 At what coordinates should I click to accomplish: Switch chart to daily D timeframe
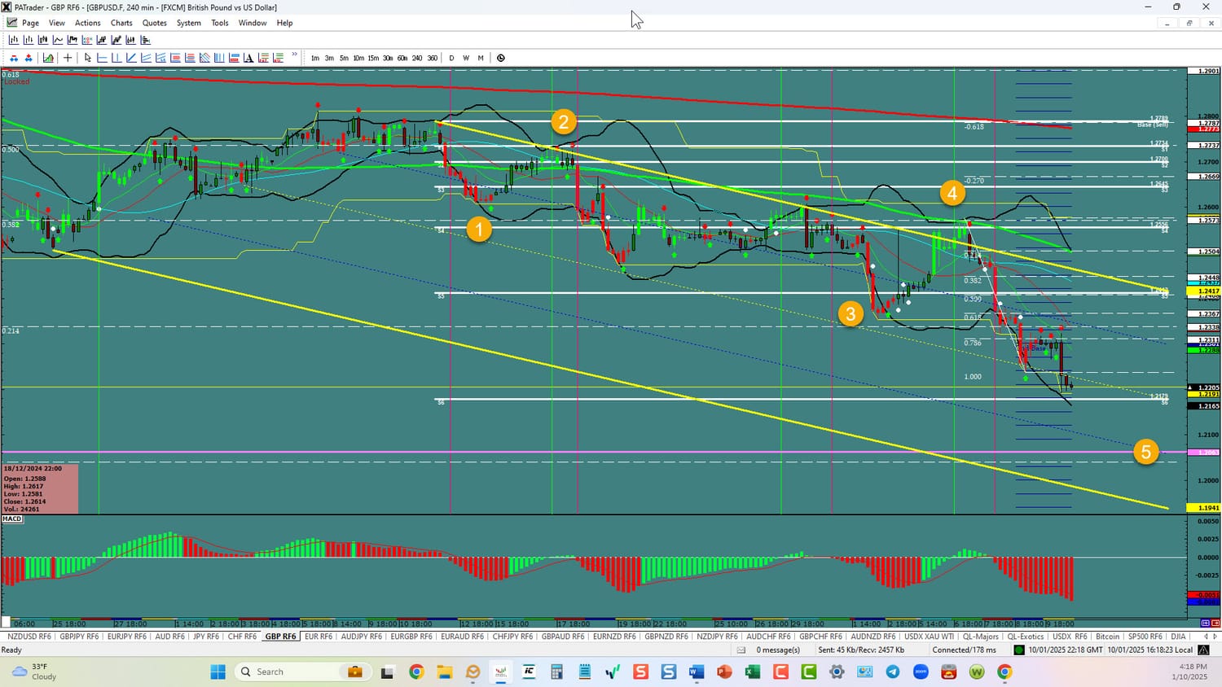(x=451, y=58)
